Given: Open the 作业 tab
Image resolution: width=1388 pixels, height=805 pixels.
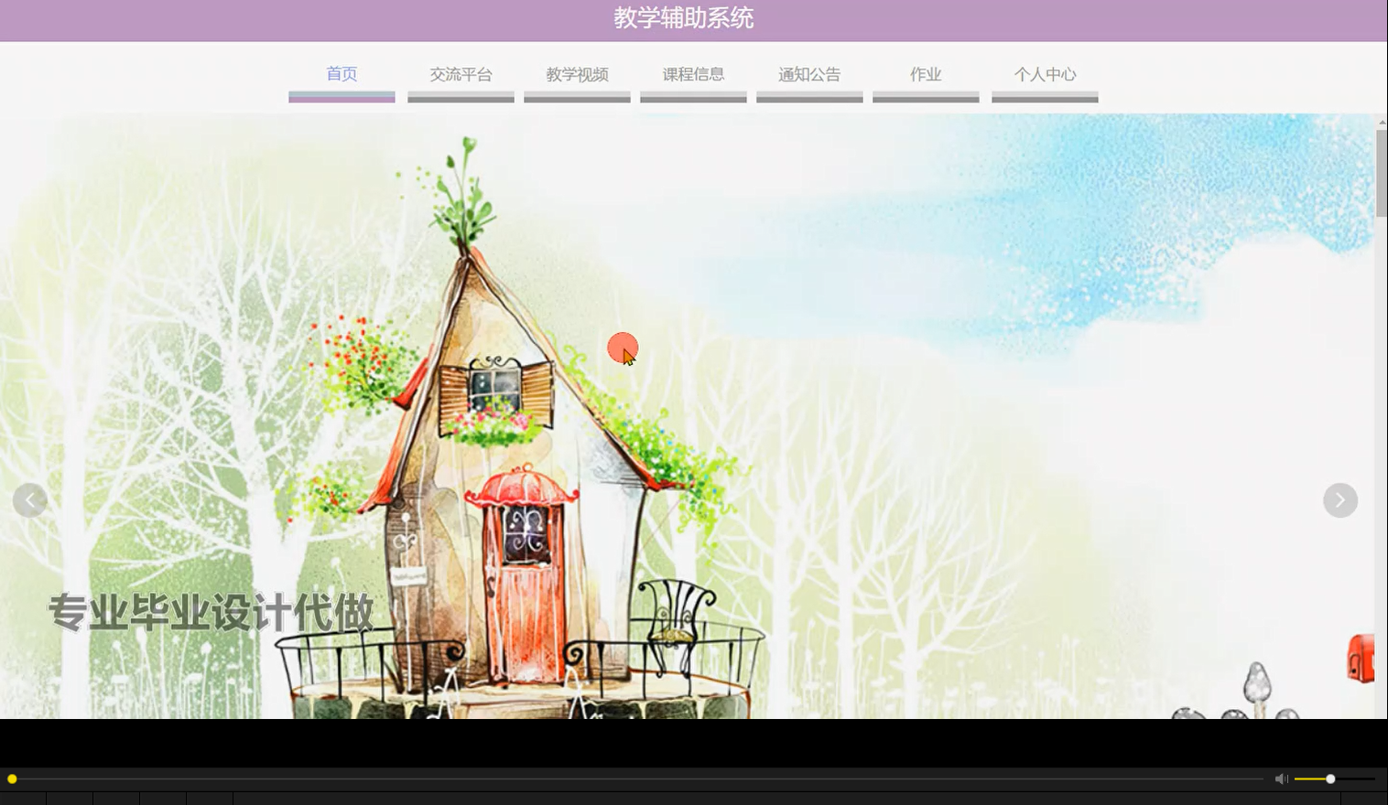Looking at the screenshot, I should 926,74.
